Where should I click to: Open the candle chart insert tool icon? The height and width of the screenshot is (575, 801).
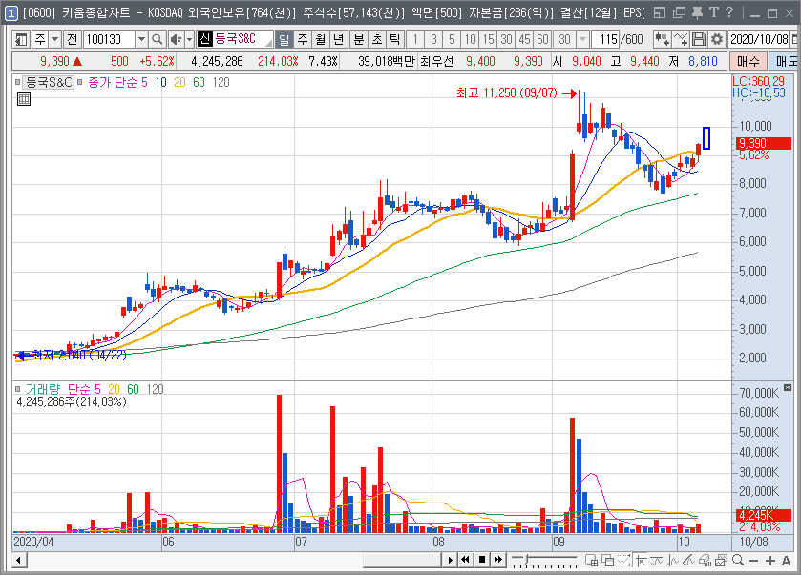tap(662, 39)
